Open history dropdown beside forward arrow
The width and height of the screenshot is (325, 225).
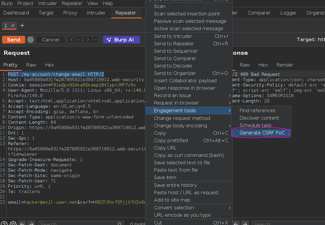click(95, 40)
